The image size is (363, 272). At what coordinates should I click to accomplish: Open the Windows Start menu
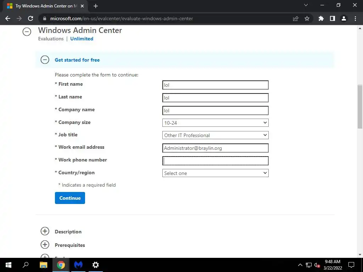coord(9,265)
